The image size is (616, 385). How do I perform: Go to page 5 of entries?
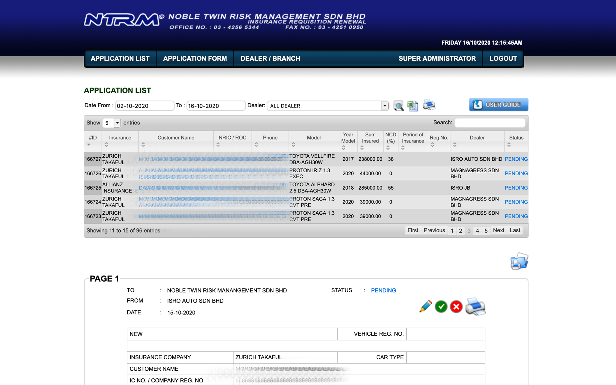pos(486,231)
